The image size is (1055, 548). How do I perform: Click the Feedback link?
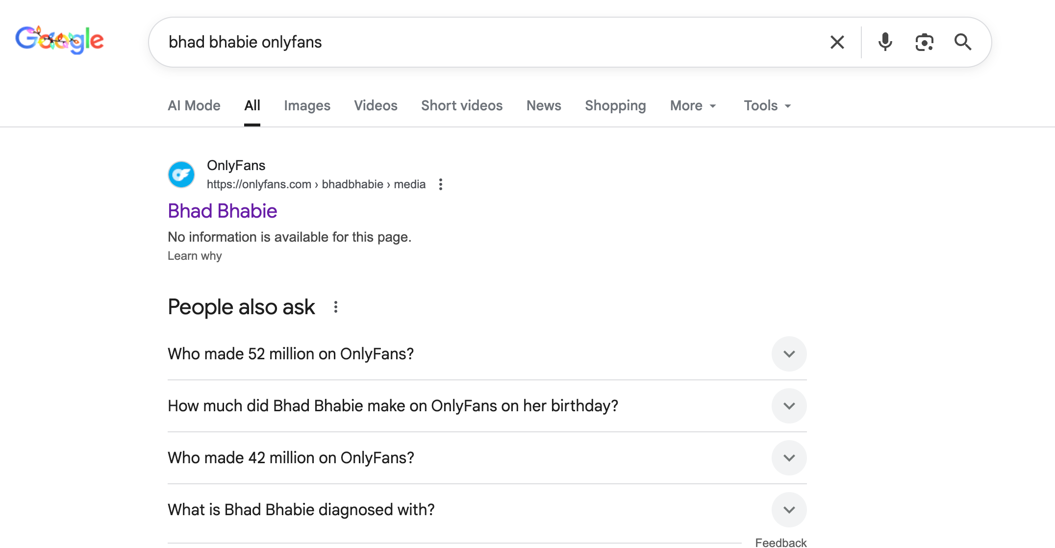780,542
